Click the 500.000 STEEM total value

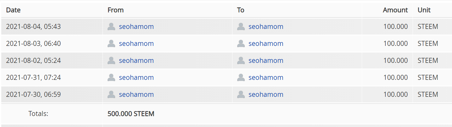[x=131, y=114]
